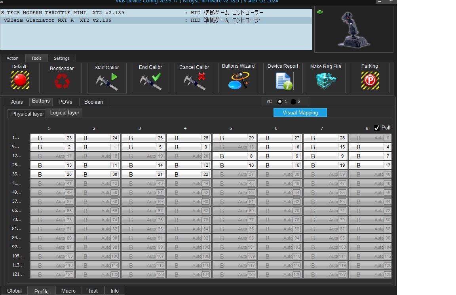Toggle the Poll checkbox
The width and height of the screenshot is (456, 295).
click(376, 128)
